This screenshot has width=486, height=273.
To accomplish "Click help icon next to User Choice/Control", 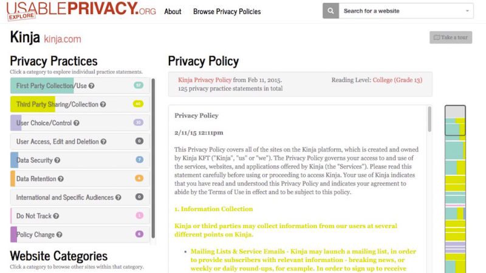I will pos(77,123).
